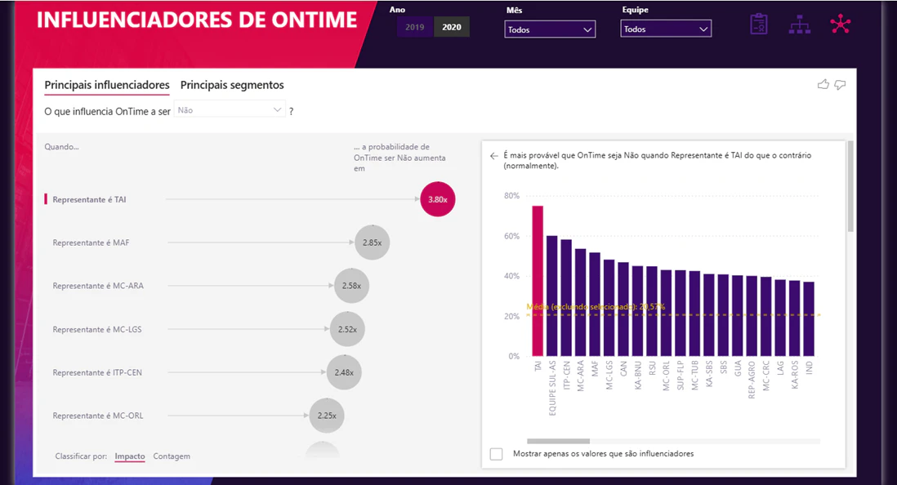Switch to Principais segmentos tab

[232, 85]
